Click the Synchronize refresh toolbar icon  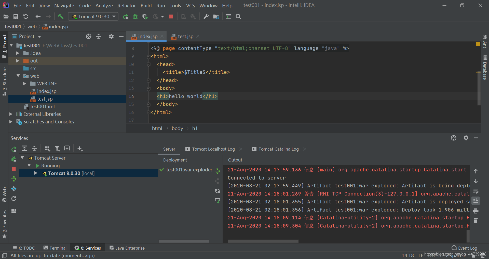tap(26, 17)
